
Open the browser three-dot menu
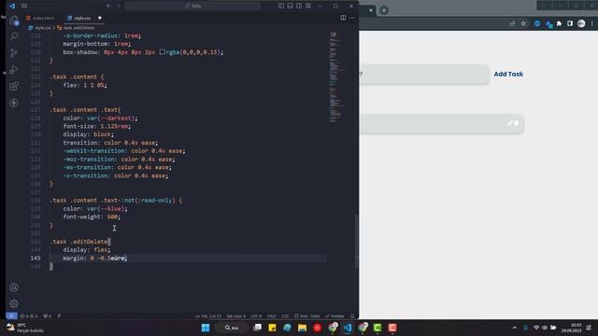[x=591, y=23]
